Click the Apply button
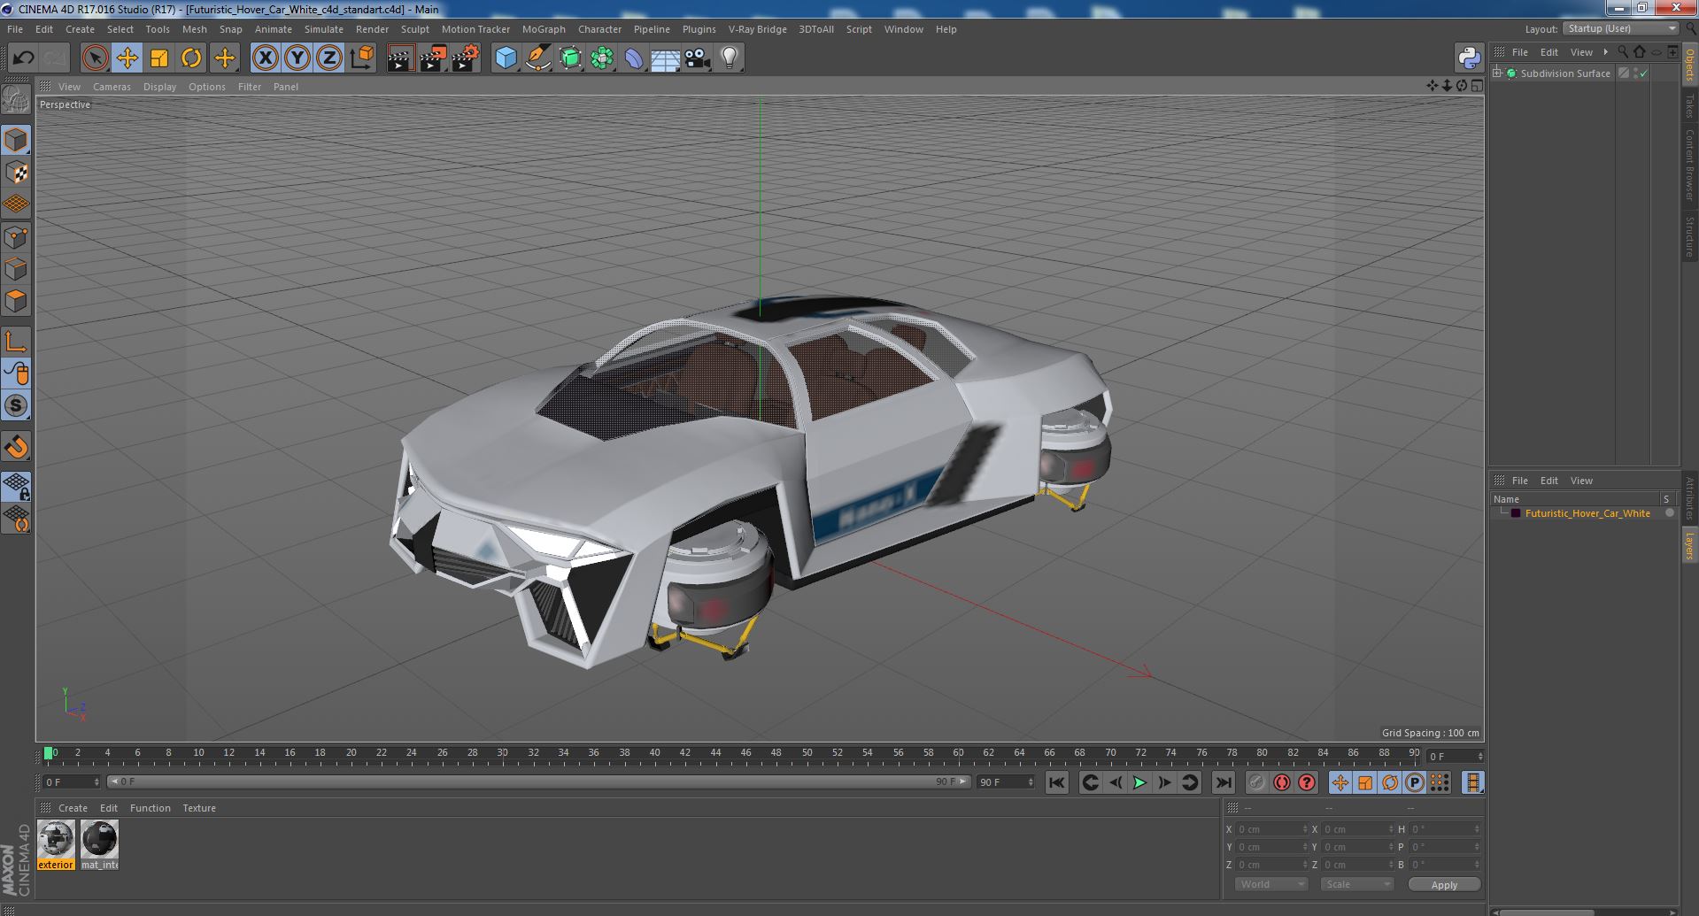1699x916 pixels. (x=1444, y=884)
